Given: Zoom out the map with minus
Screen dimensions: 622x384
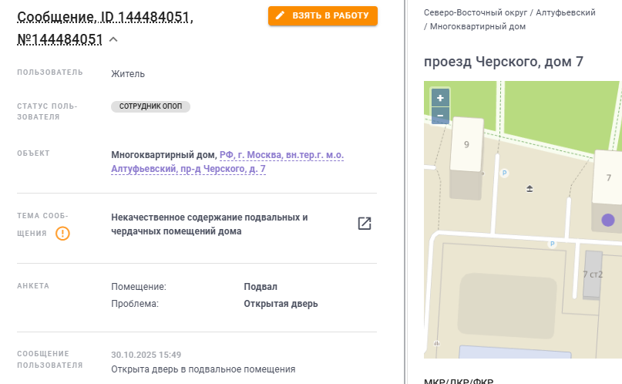Looking at the screenshot, I should pos(440,116).
